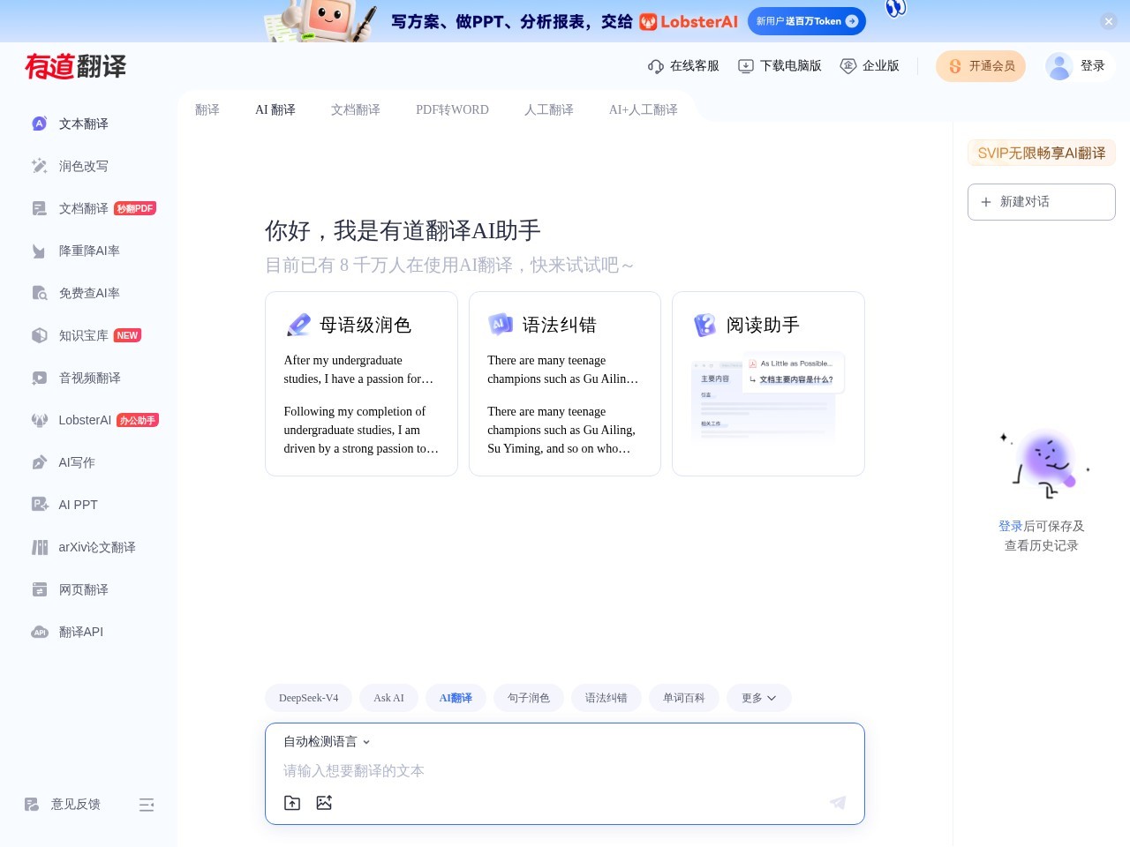1130x847 pixels.
Task: Open the 母语级润色 example card
Action: [x=361, y=384]
